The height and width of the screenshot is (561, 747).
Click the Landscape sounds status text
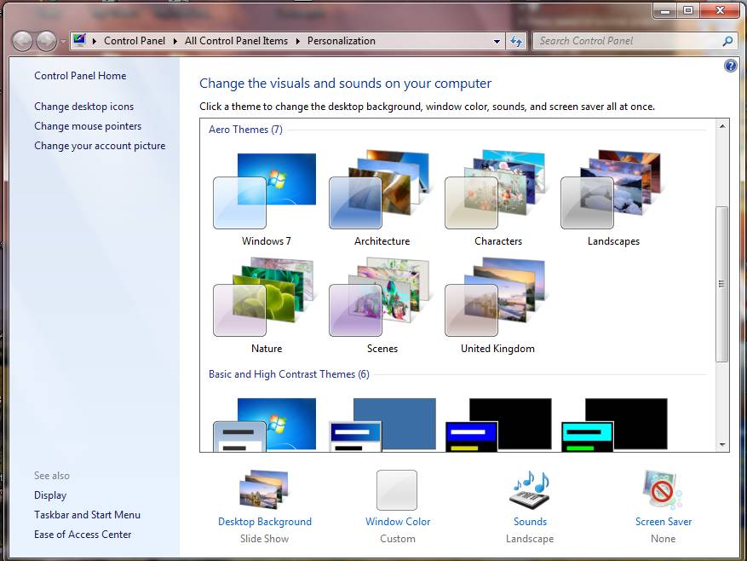pyautogui.click(x=530, y=539)
